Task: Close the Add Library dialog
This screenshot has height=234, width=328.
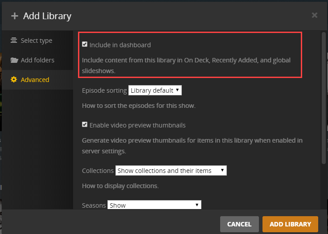Action: point(314,15)
